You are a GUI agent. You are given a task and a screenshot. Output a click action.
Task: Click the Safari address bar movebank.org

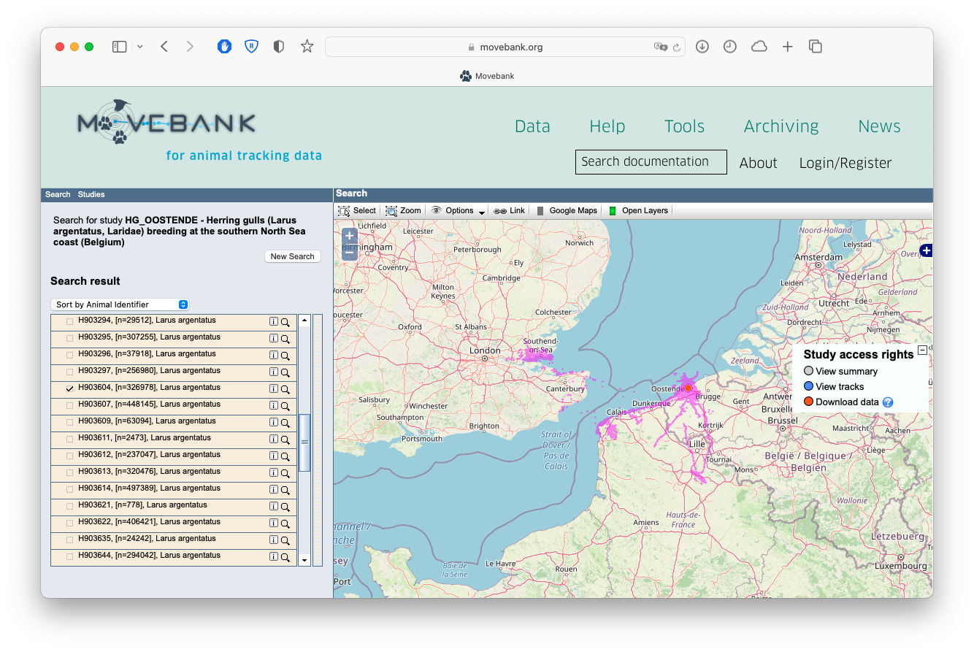click(505, 47)
